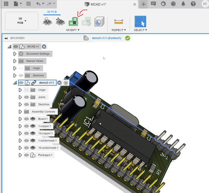Toggle visibility of demo2 v1:1 component

(x=21, y=83)
